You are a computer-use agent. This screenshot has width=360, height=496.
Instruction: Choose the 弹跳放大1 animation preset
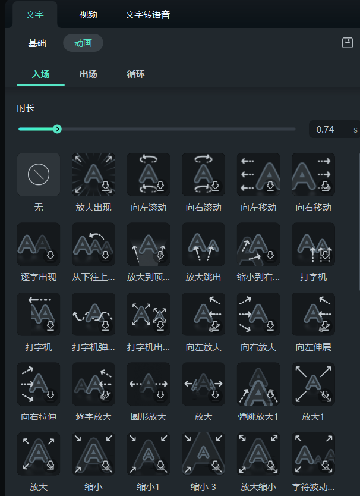tap(258, 384)
